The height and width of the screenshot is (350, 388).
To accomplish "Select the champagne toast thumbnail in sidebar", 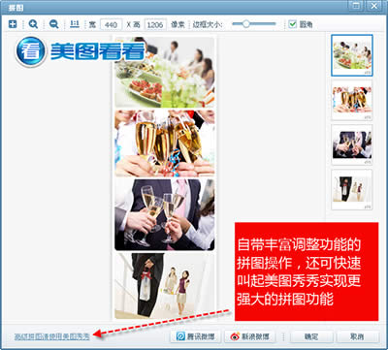I will click(352, 100).
